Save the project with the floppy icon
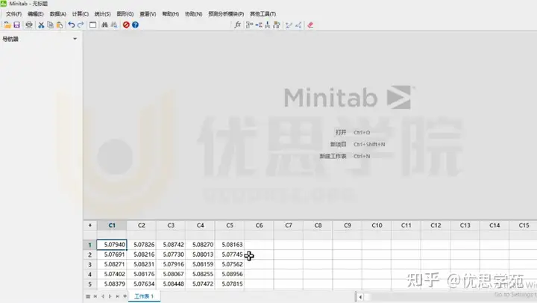Image resolution: width=537 pixels, height=303 pixels. [16, 25]
